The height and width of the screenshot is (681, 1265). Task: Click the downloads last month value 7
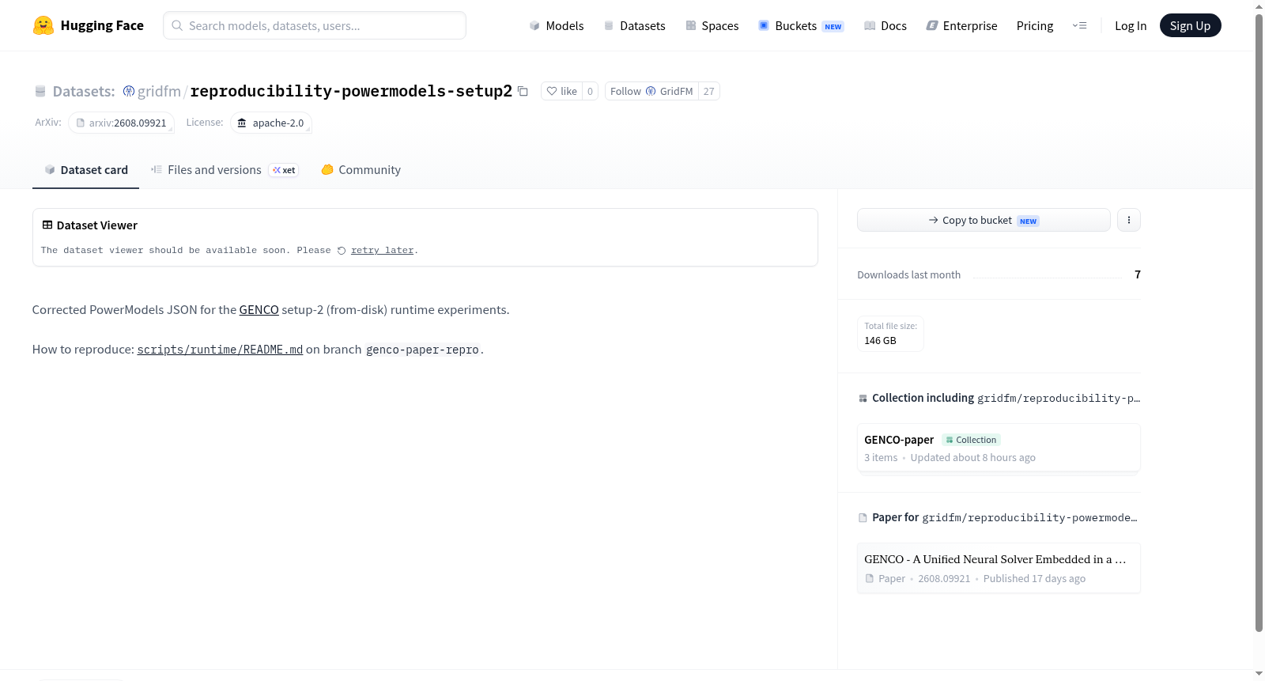point(1138,274)
